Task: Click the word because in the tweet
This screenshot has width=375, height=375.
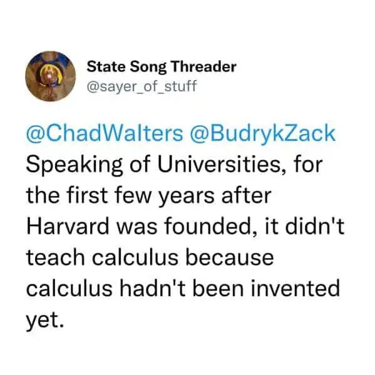Action: [230, 257]
